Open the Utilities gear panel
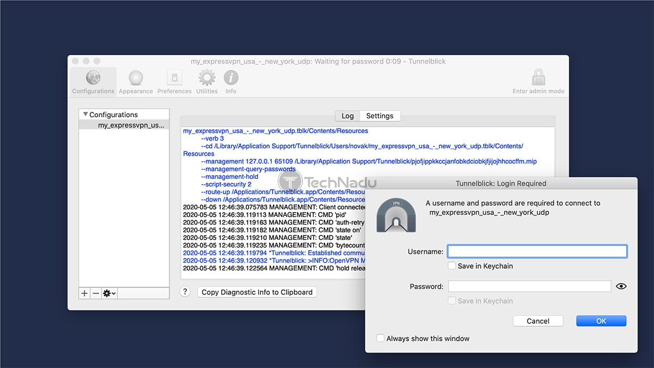 (207, 82)
